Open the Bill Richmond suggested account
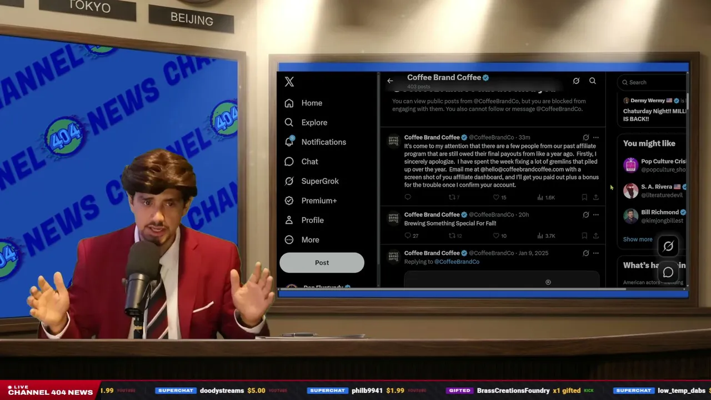The width and height of the screenshot is (711, 400). (654, 216)
